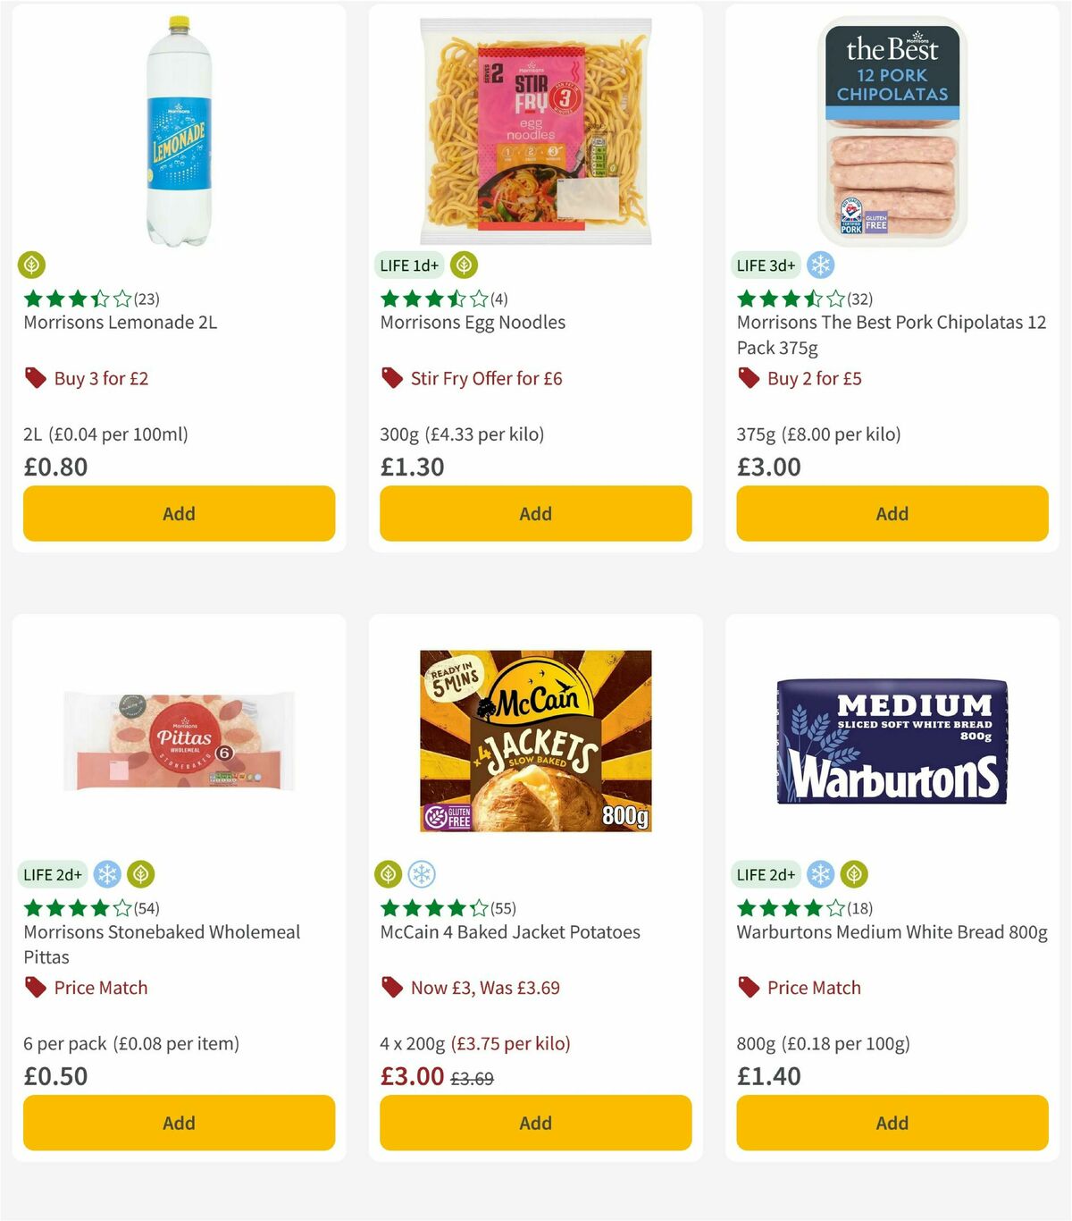Click the Stonebaked Wholemeal Pittas product image
The image size is (1072, 1221).
pyautogui.click(x=179, y=742)
